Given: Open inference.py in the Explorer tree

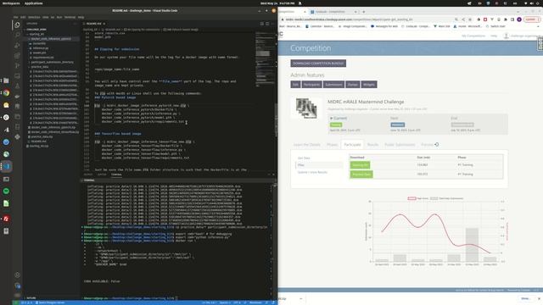Looking at the screenshot, I should [x=41, y=48].
